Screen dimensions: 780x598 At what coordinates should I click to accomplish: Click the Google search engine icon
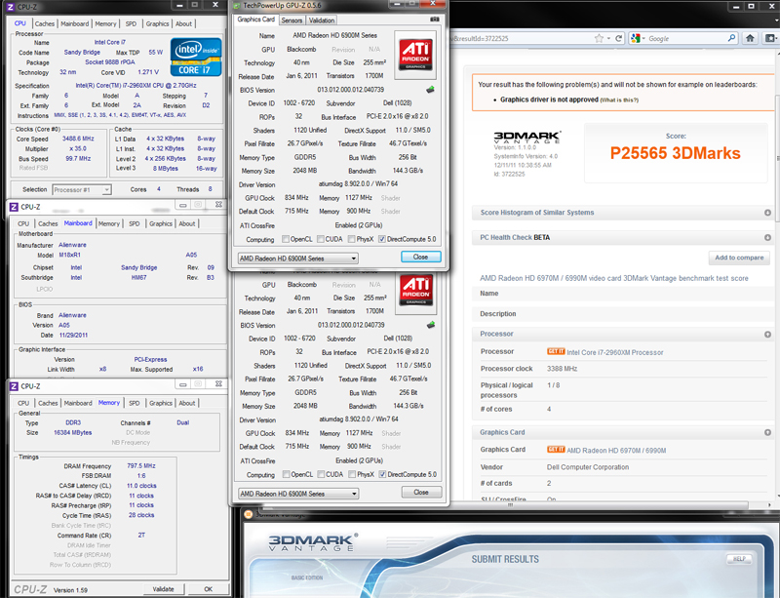click(636, 38)
